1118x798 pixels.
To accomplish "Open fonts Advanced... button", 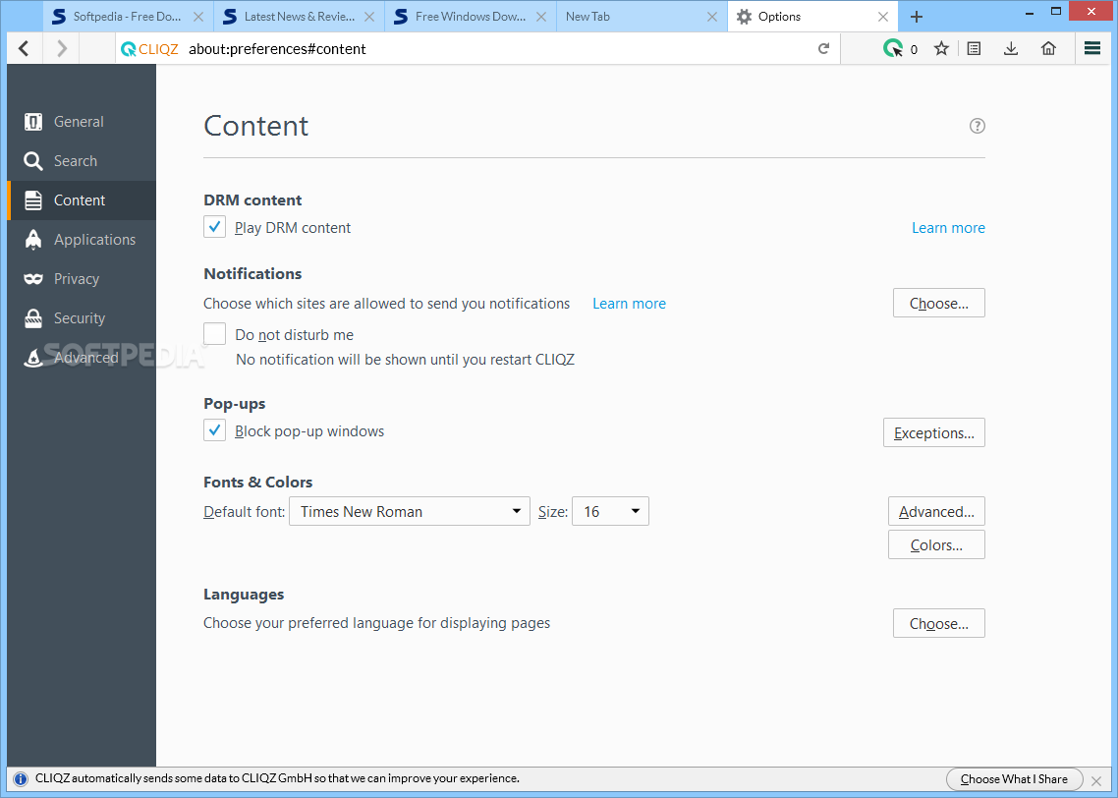I will 936,511.
